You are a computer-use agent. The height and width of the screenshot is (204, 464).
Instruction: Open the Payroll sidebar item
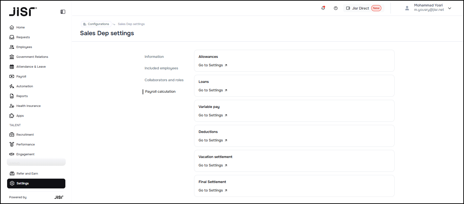pyautogui.click(x=21, y=76)
